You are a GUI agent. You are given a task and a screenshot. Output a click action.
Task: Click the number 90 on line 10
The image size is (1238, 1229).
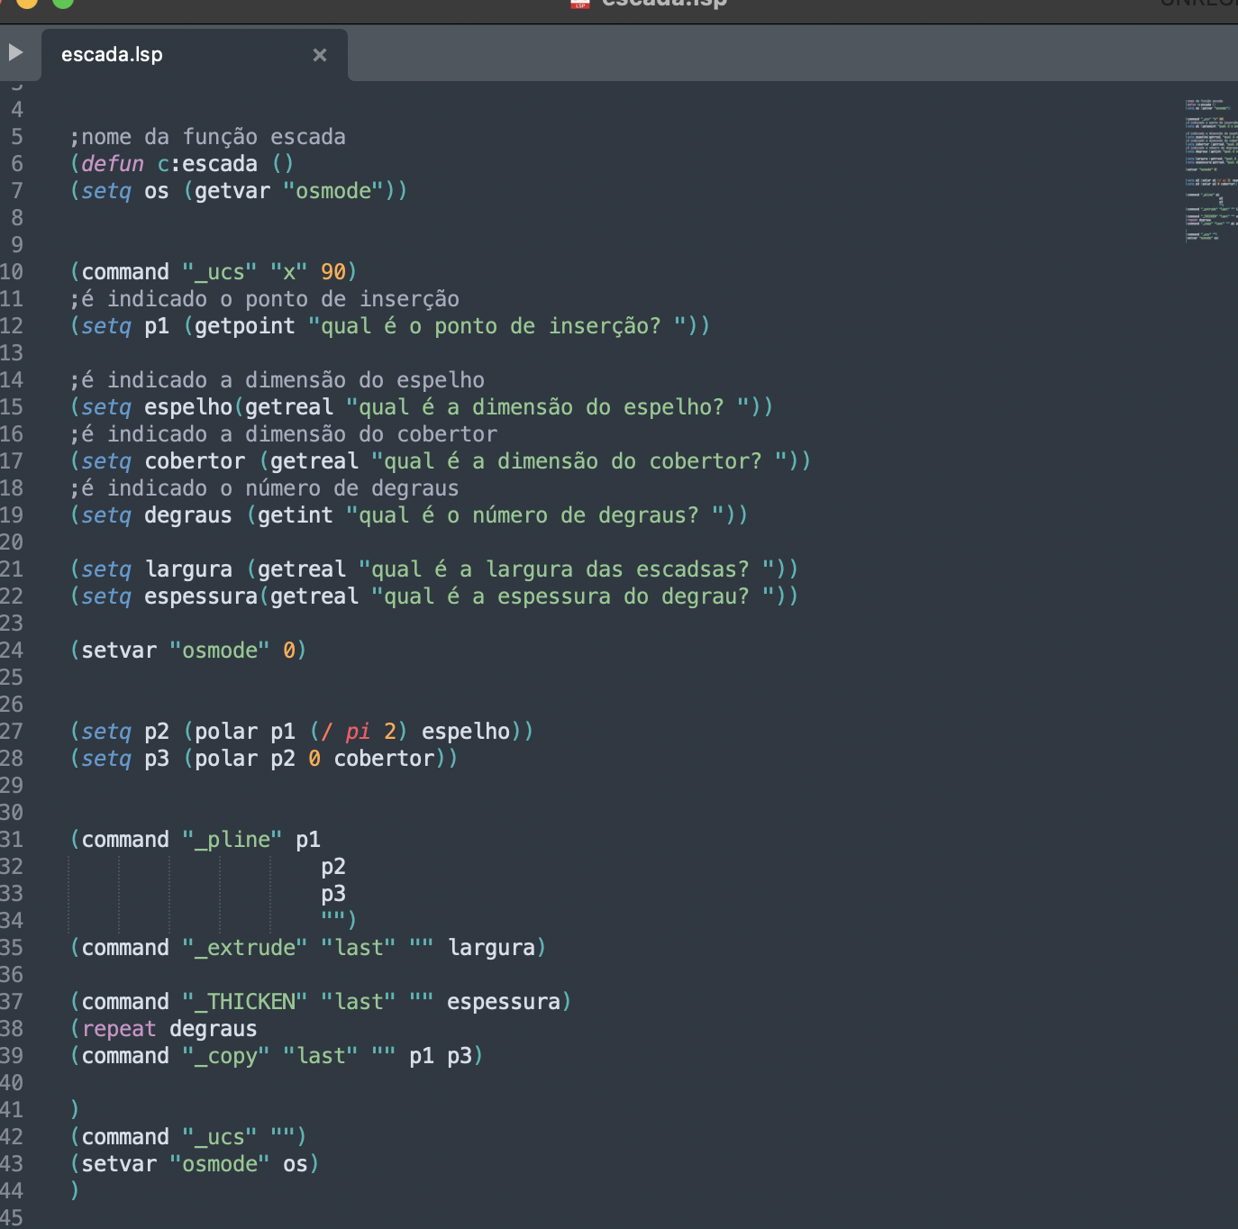click(x=333, y=272)
